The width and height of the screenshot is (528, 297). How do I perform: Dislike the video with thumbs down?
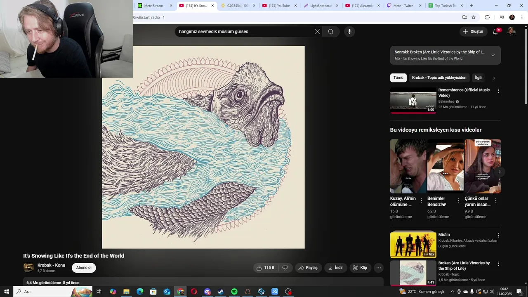[285, 268]
